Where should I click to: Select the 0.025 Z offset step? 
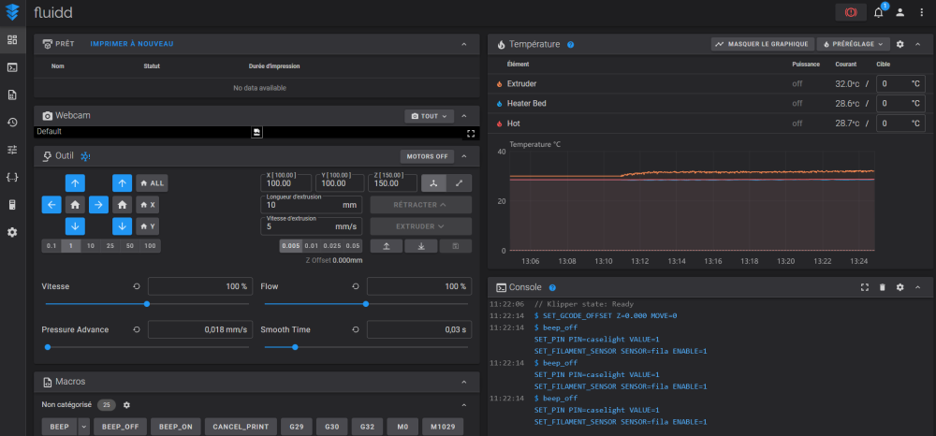pyautogui.click(x=332, y=246)
